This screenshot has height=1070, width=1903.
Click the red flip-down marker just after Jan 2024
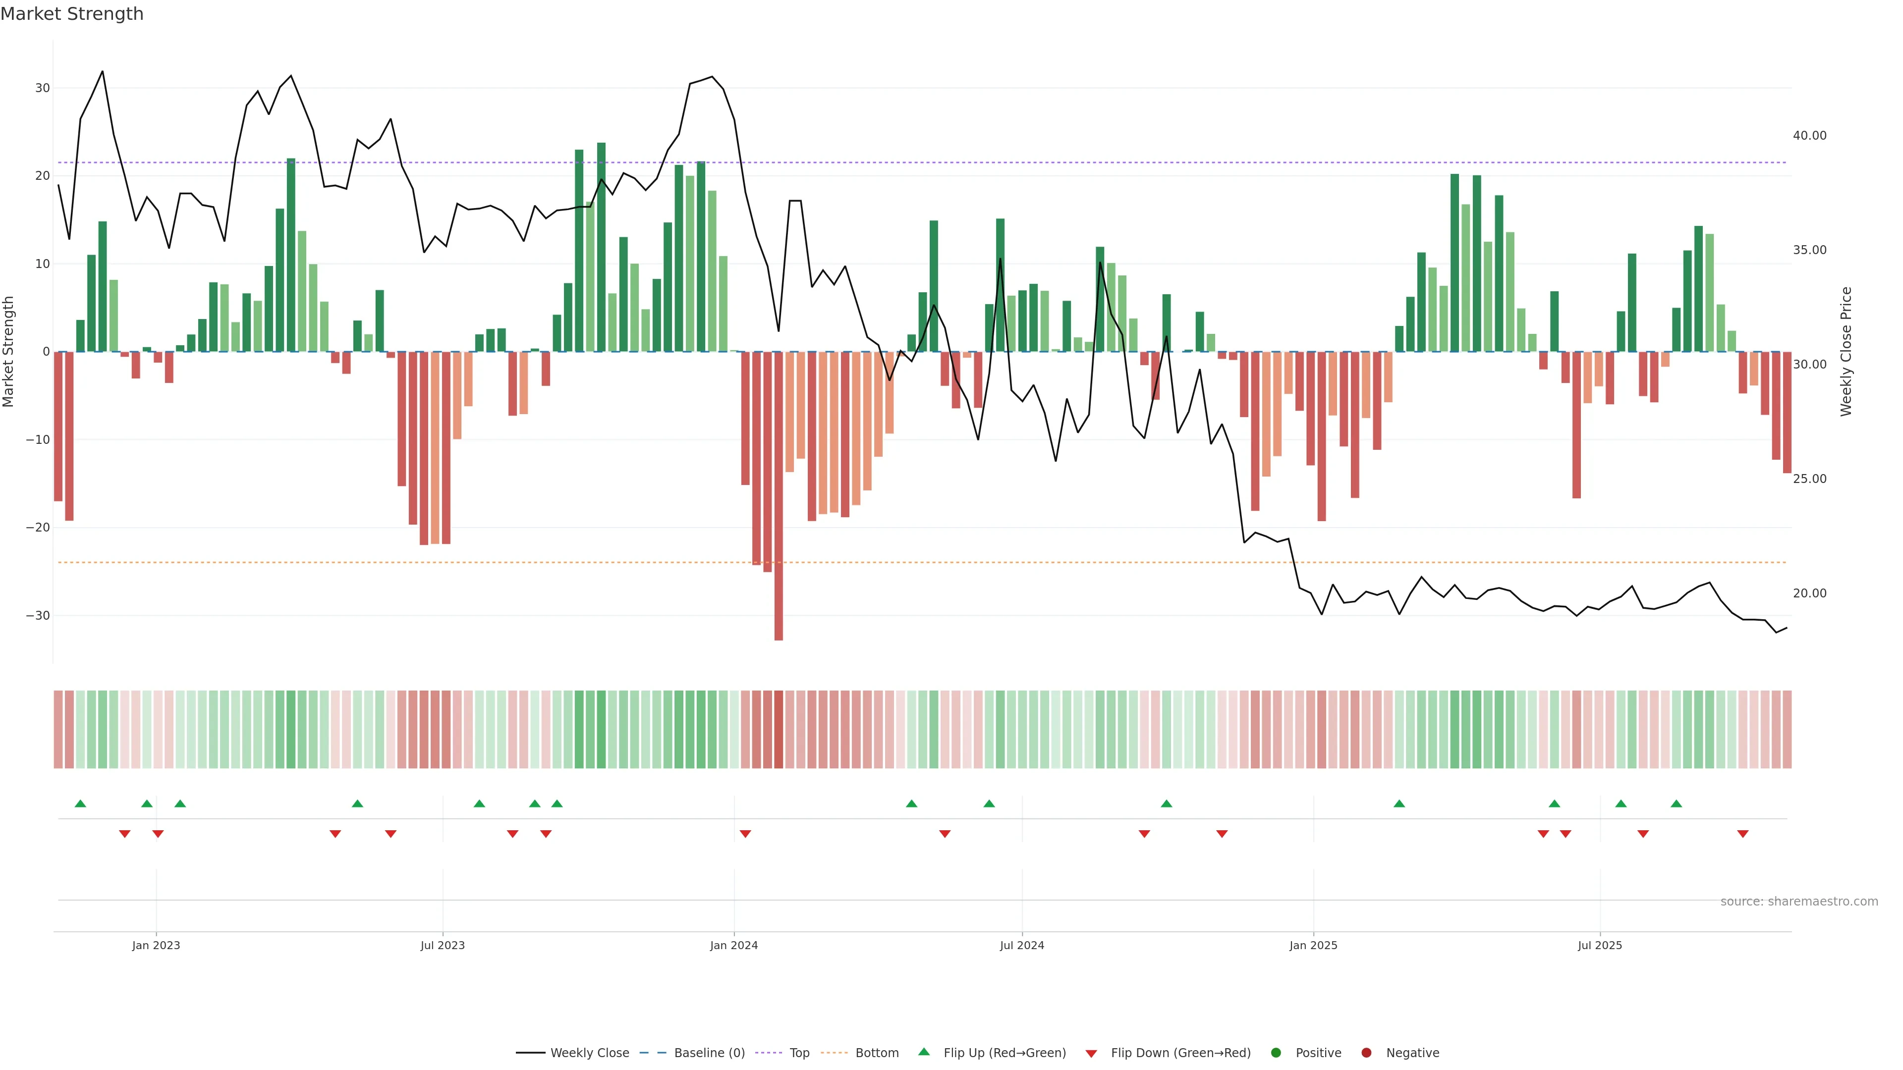pyautogui.click(x=745, y=834)
